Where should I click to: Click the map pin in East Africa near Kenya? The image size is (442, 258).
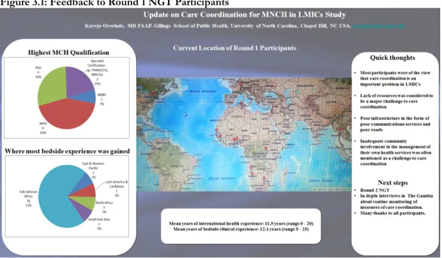(x=266, y=148)
